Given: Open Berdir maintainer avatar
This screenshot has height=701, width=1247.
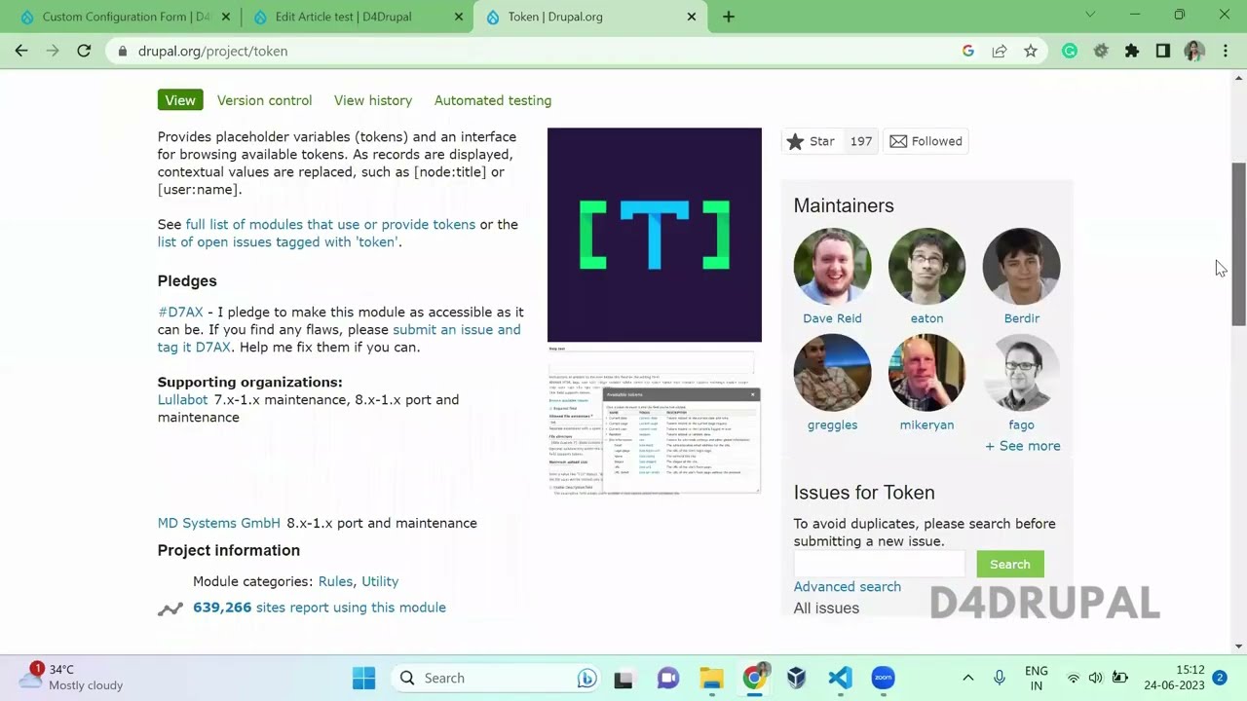Looking at the screenshot, I should click(x=1021, y=267).
